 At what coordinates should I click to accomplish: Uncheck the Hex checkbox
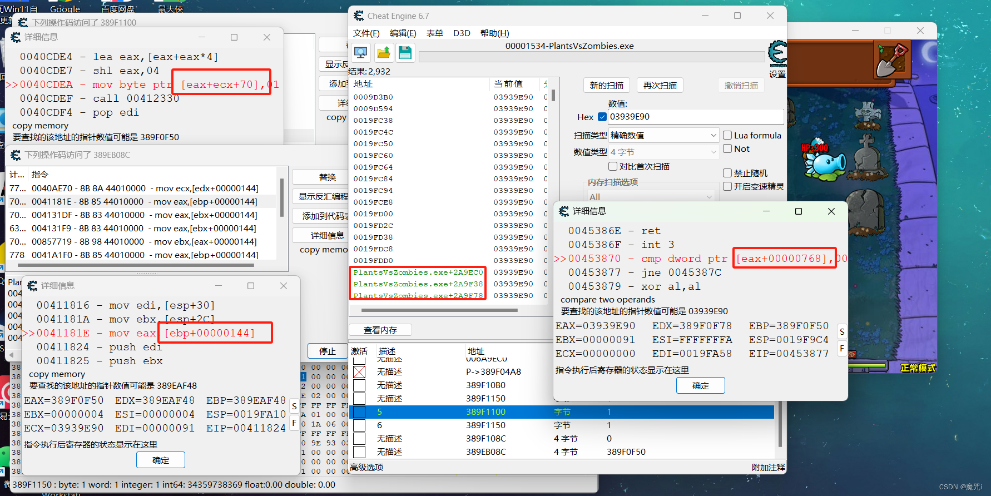(602, 117)
